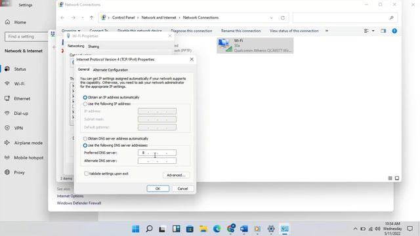This screenshot has width=420, height=236.
Task: Click Rename this connection
Action: click(241, 31)
